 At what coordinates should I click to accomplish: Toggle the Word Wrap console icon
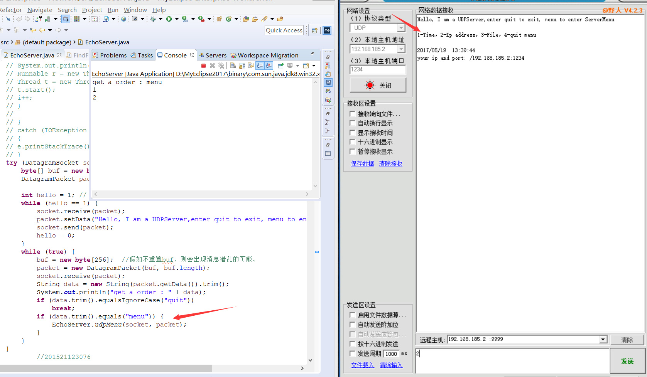[x=251, y=66]
